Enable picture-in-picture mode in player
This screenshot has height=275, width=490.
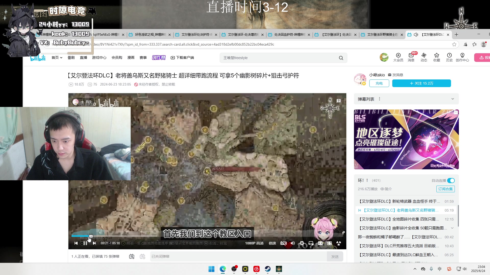(311, 243)
